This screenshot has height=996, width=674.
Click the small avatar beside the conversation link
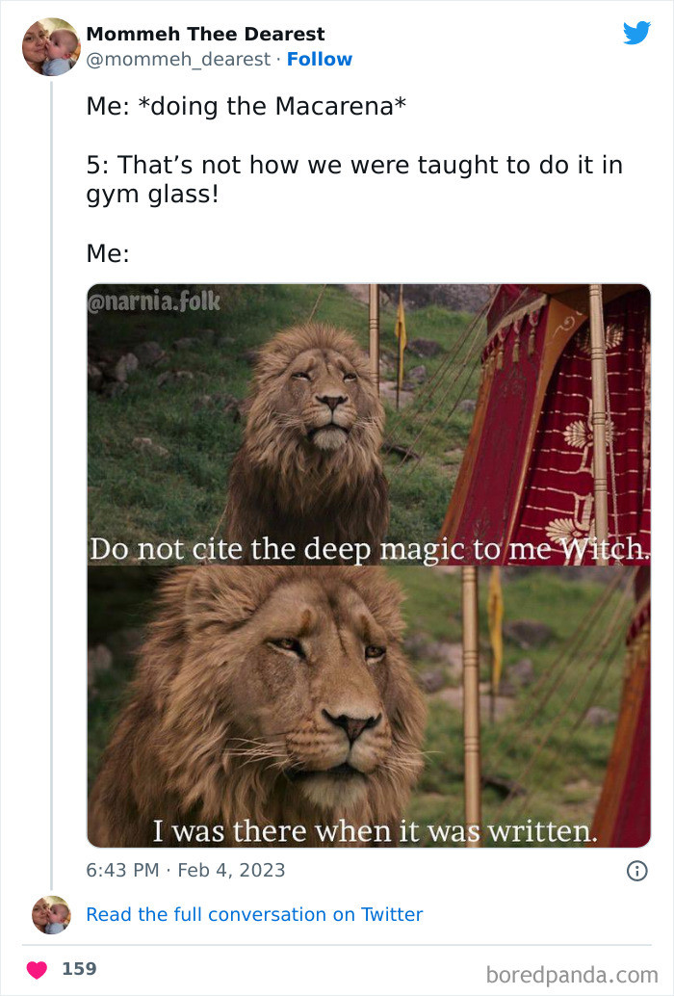click(x=50, y=914)
